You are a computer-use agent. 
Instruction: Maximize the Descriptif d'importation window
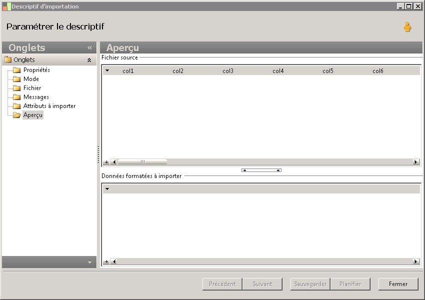[x=409, y=6]
